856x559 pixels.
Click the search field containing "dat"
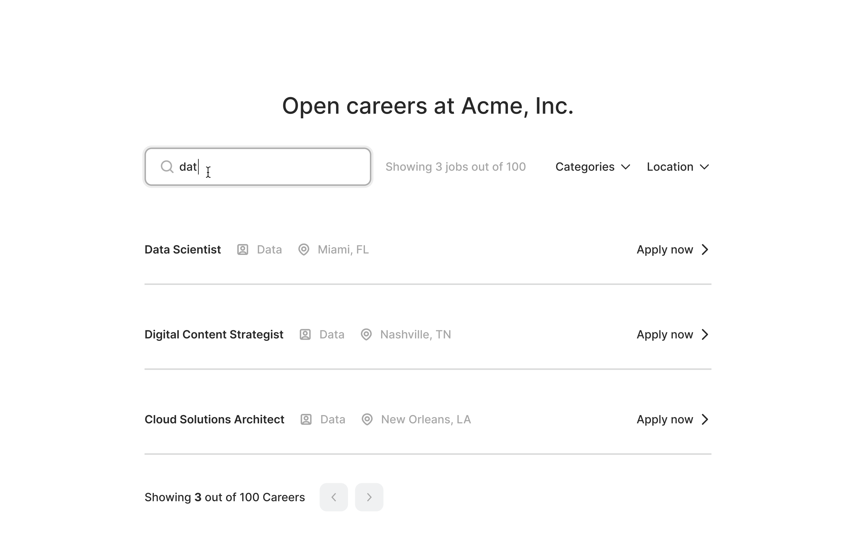point(258,167)
